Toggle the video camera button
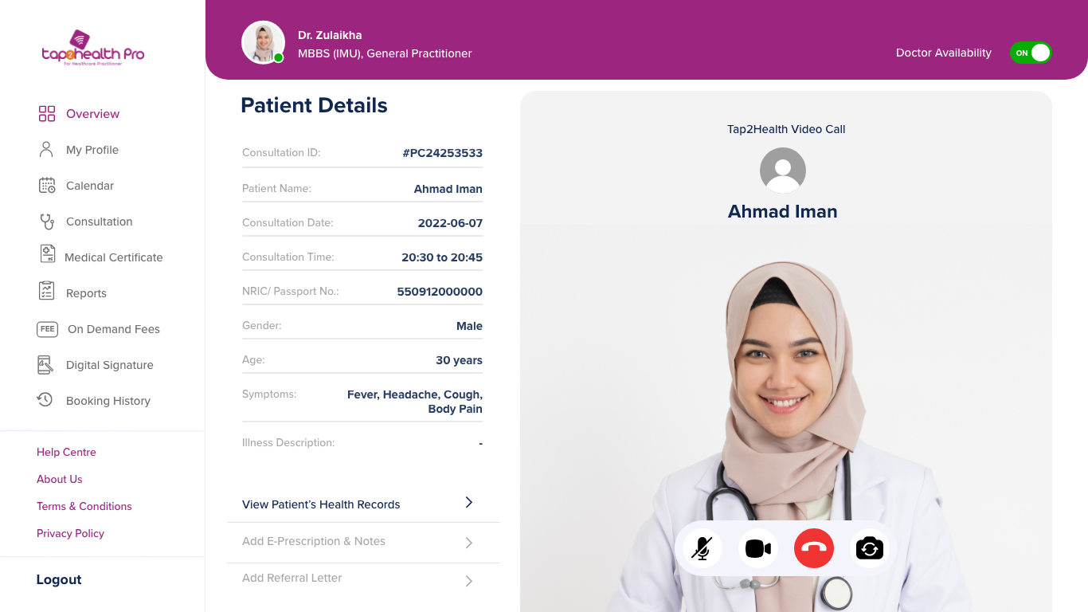This screenshot has height=612, width=1088. (758, 548)
